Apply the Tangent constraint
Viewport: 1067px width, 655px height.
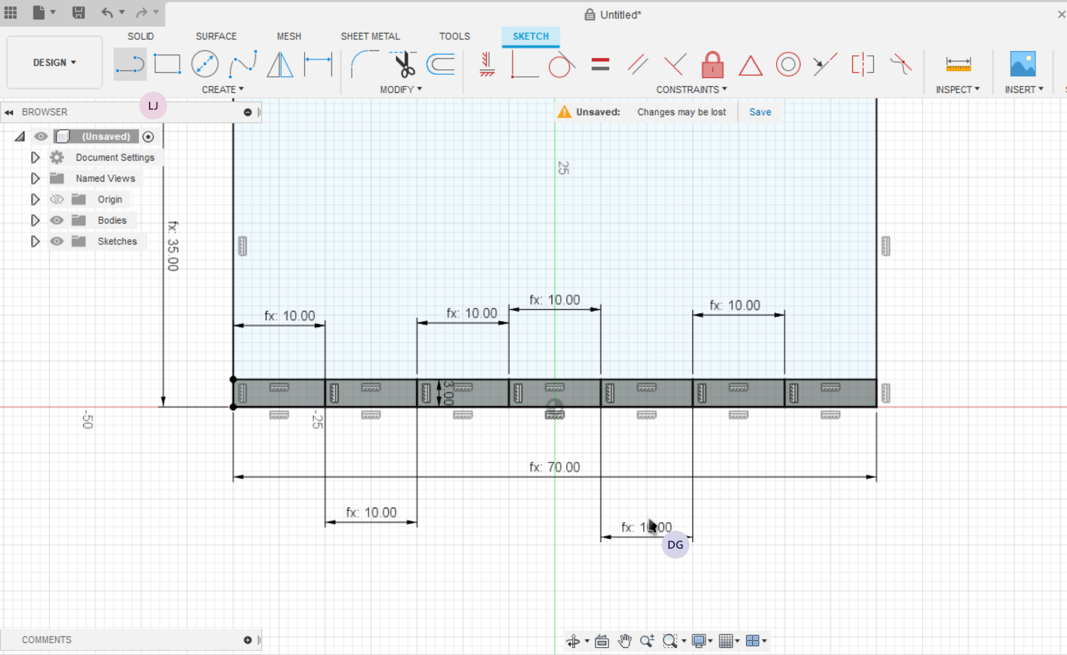coord(561,64)
